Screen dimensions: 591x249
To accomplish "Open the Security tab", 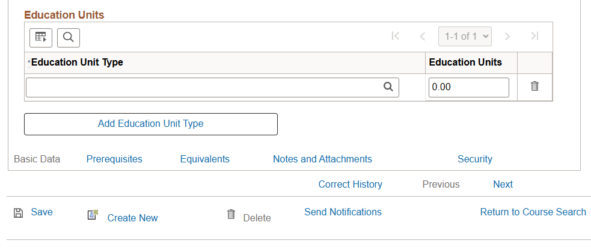I will tap(475, 159).
